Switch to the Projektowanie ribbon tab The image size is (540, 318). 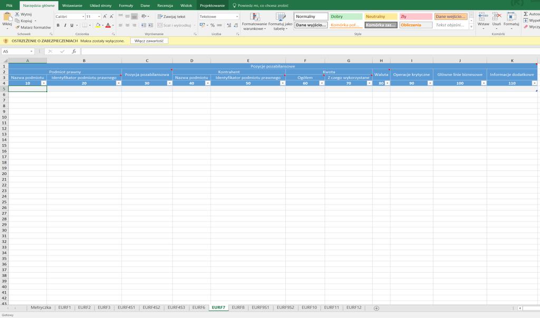pos(212,5)
